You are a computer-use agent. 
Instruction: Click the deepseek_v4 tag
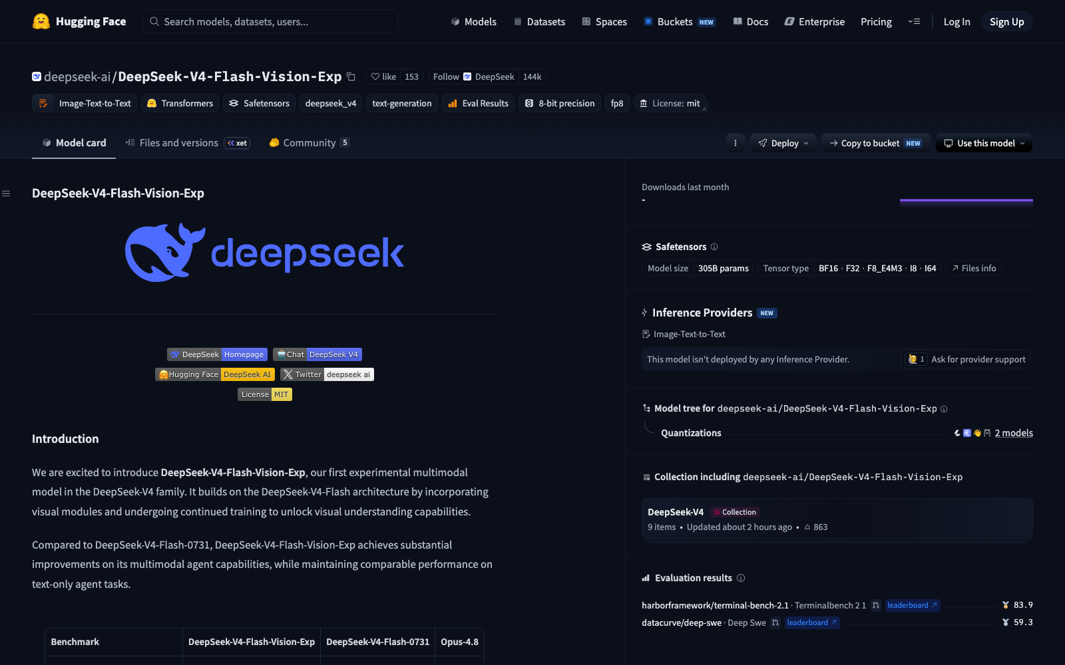[331, 103]
